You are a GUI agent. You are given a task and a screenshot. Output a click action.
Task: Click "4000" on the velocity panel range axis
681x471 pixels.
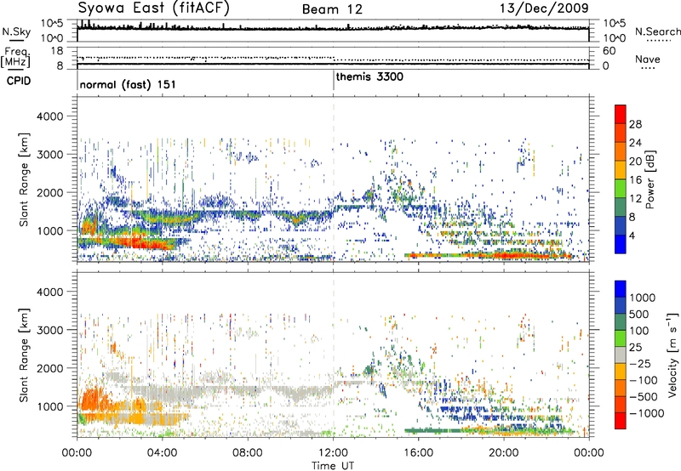click(49, 292)
